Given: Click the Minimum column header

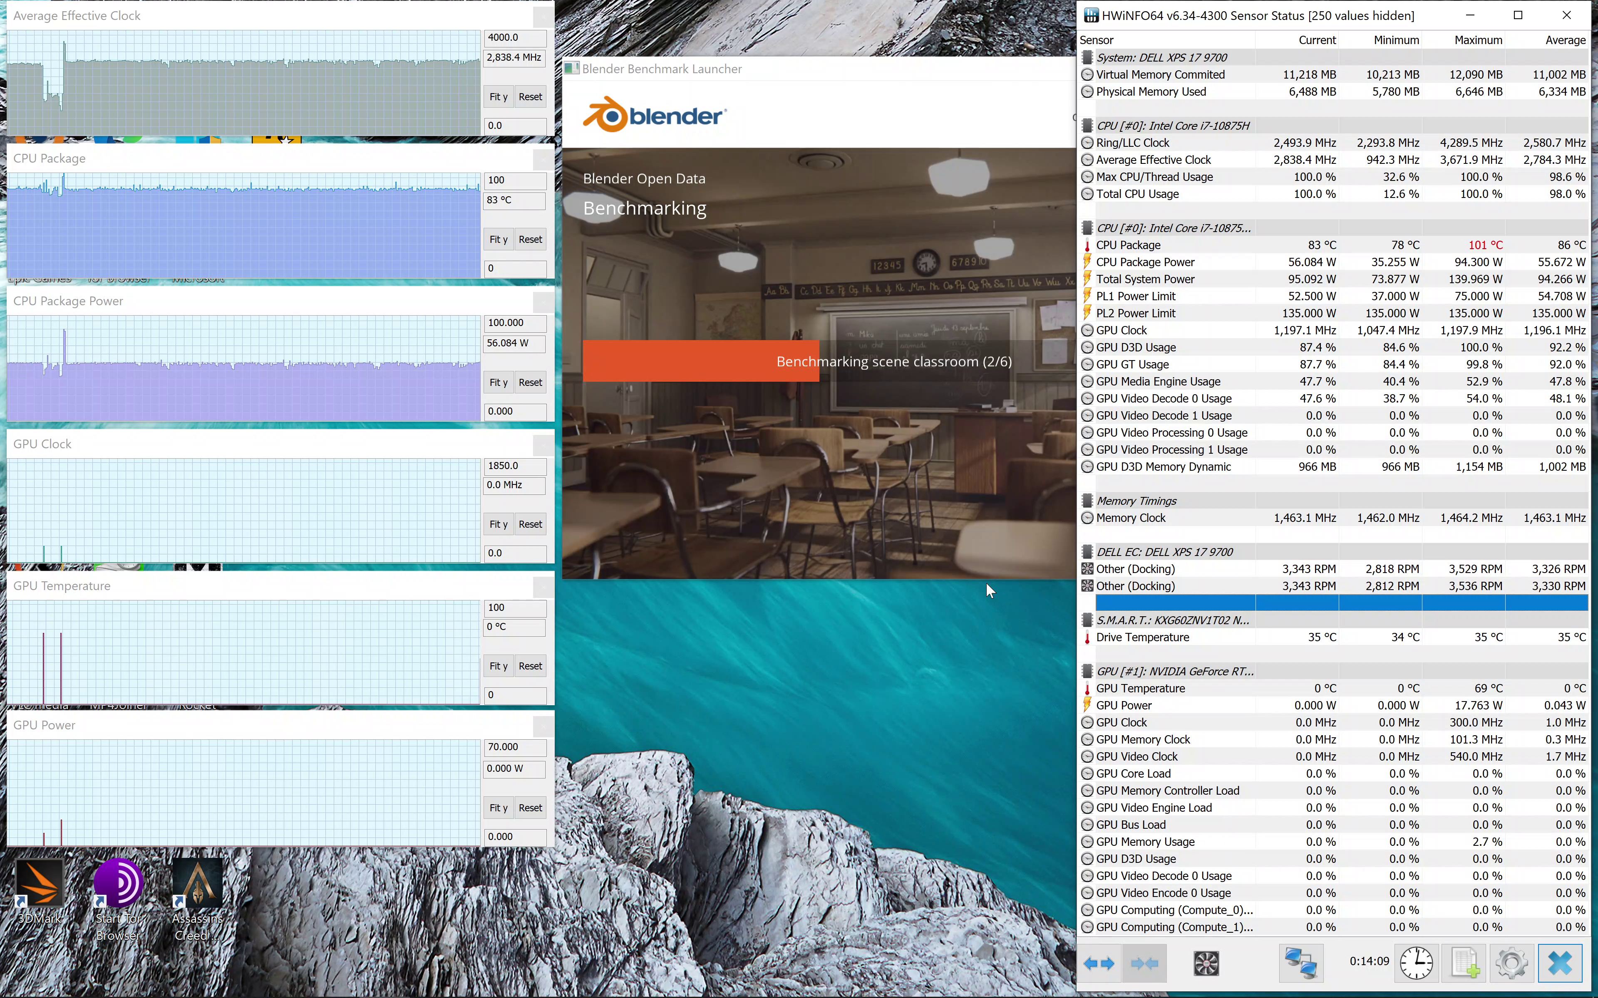Looking at the screenshot, I should pyautogui.click(x=1380, y=40).
